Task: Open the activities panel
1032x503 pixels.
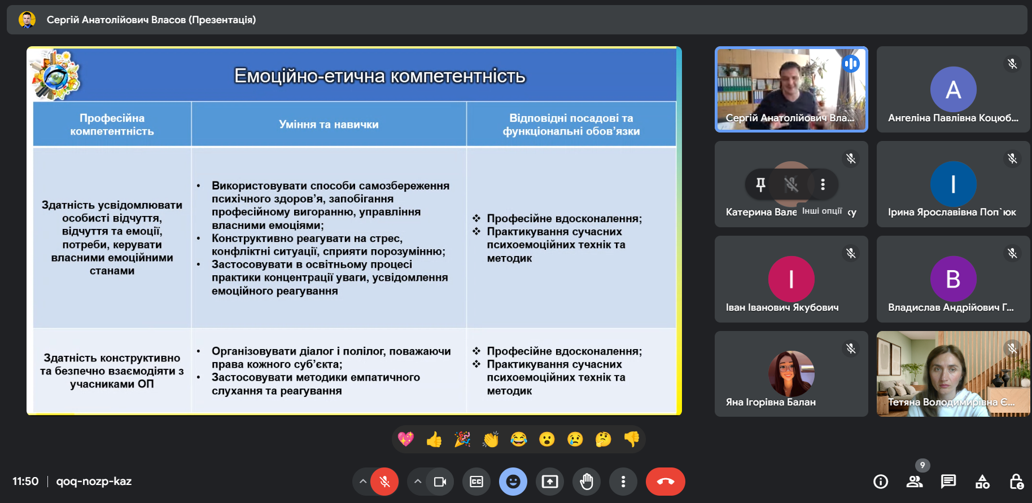Action: (982, 482)
